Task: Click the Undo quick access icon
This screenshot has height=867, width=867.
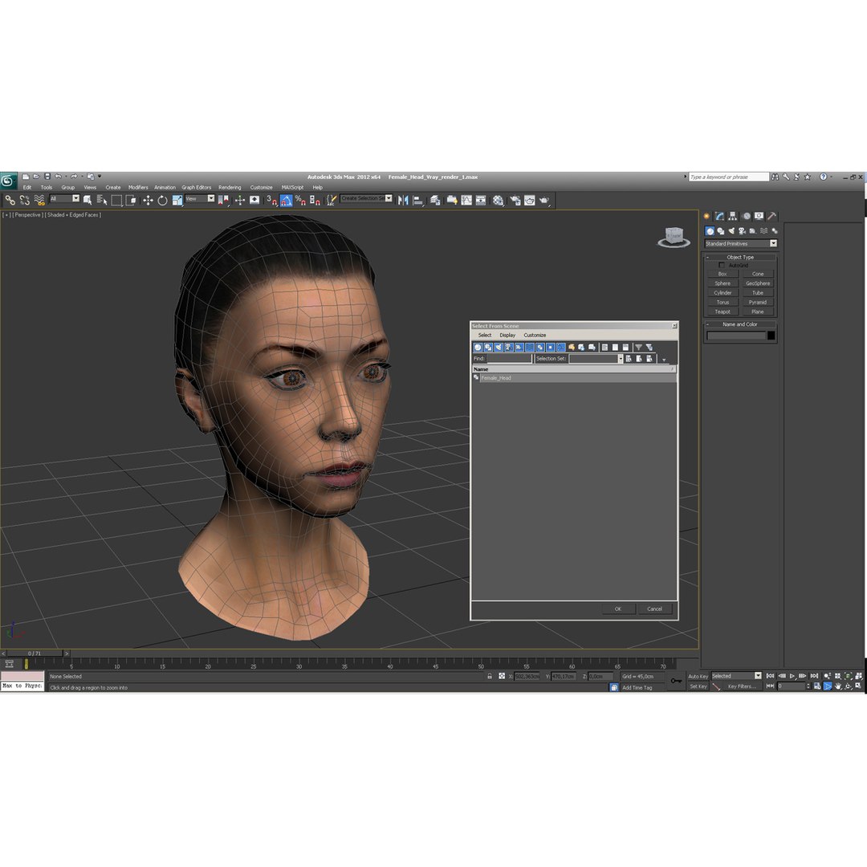Action: [58, 177]
